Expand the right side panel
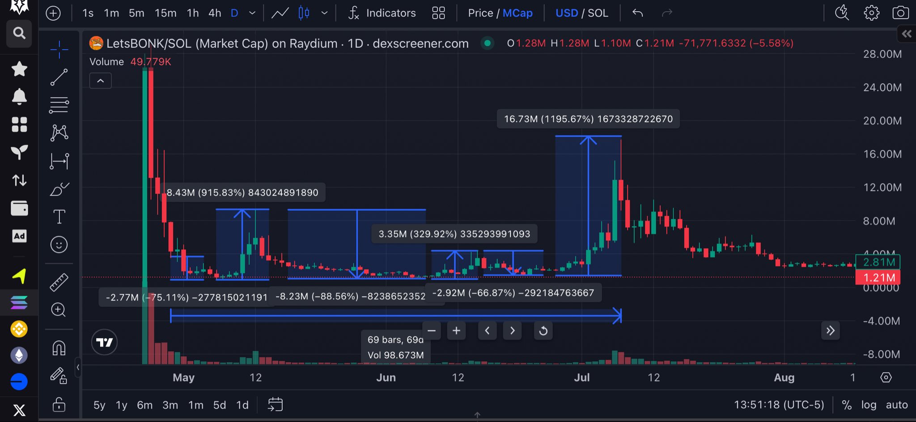Screen dimensions: 916x422 [x=907, y=34]
